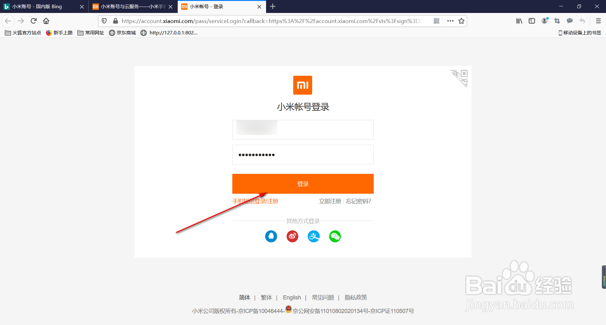Go to the browser home page
The width and height of the screenshot is (606, 325).
46,21
